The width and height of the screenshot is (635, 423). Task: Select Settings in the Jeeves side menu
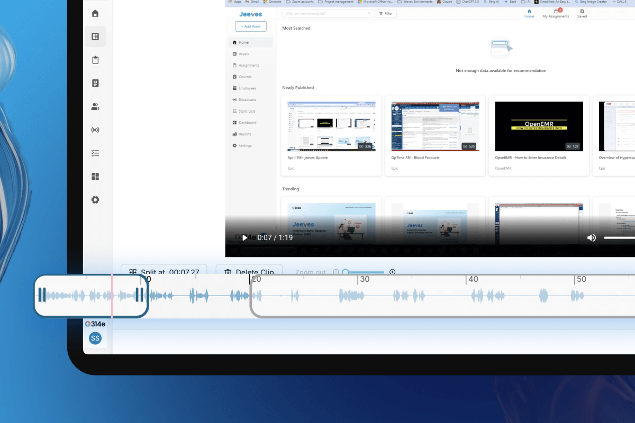251,145
